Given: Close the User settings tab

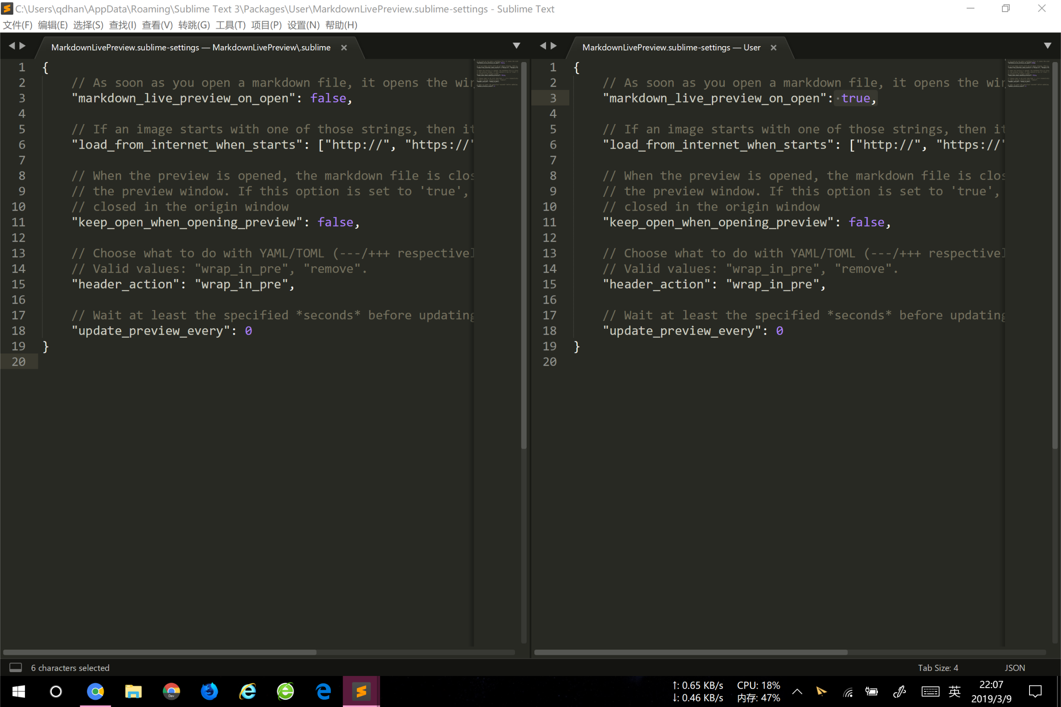Looking at the screenshot, I should click(774, 48).
